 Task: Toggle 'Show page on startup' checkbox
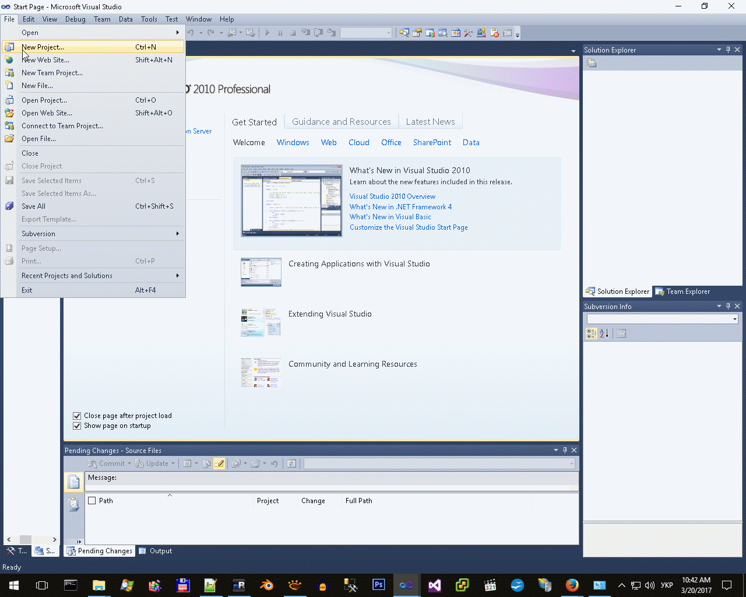pos(77,426)
